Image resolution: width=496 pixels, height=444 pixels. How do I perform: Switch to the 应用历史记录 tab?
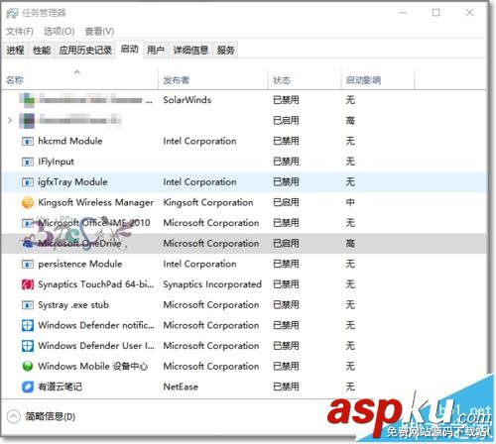coord(85,51)
